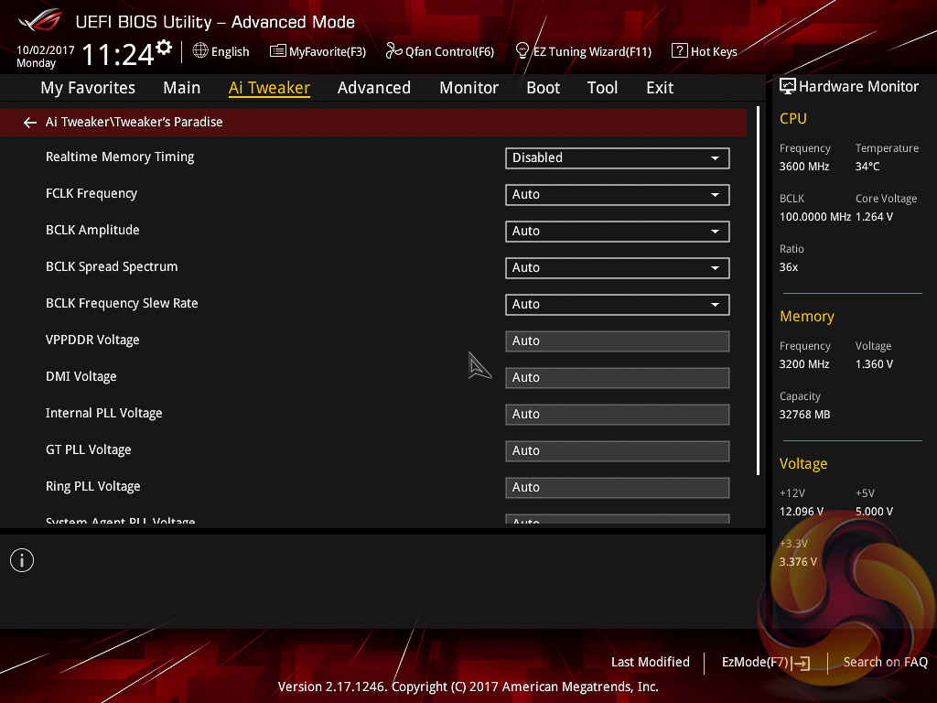Expand BCLK Spread Spectrum dropdown
Screen dimensions: 937x703
[618, 268]
